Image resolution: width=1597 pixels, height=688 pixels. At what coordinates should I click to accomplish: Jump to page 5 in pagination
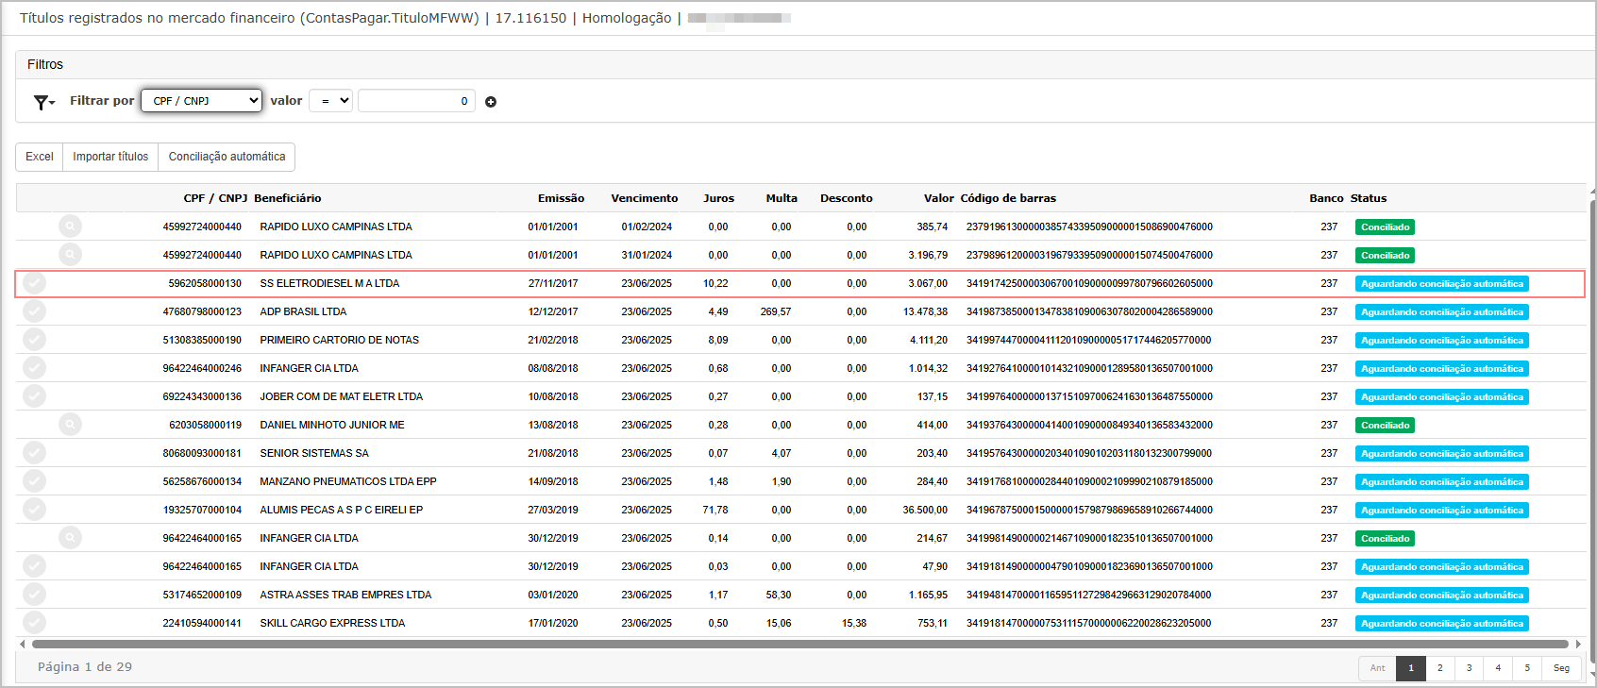pyautogui.click(x=1527, y=668)
